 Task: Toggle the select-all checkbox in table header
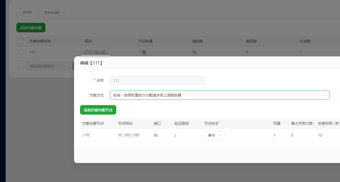coord(21,41)
